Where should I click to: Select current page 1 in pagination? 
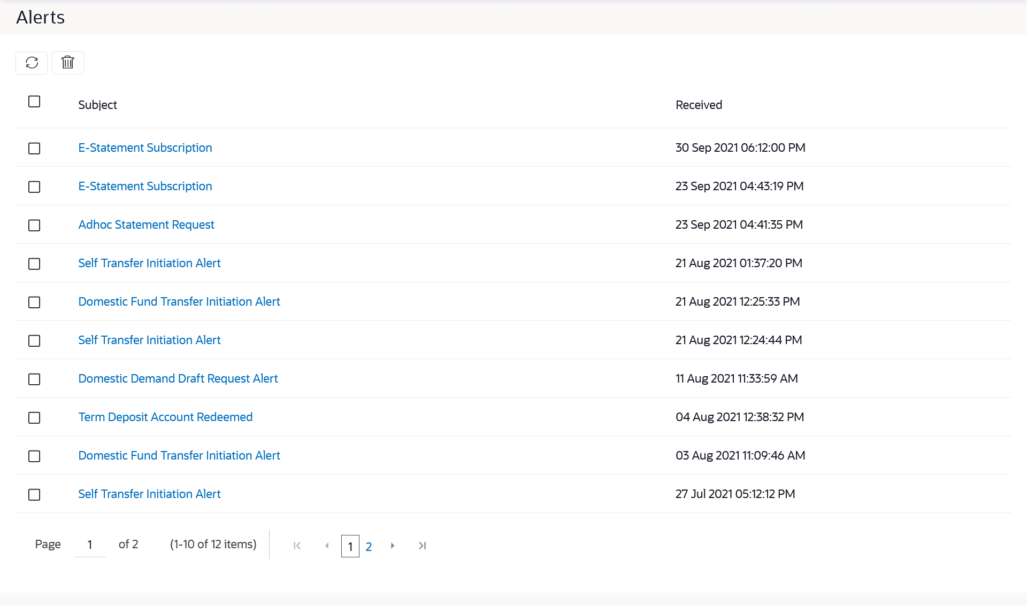pyautogui.click(x=350, y=547)
